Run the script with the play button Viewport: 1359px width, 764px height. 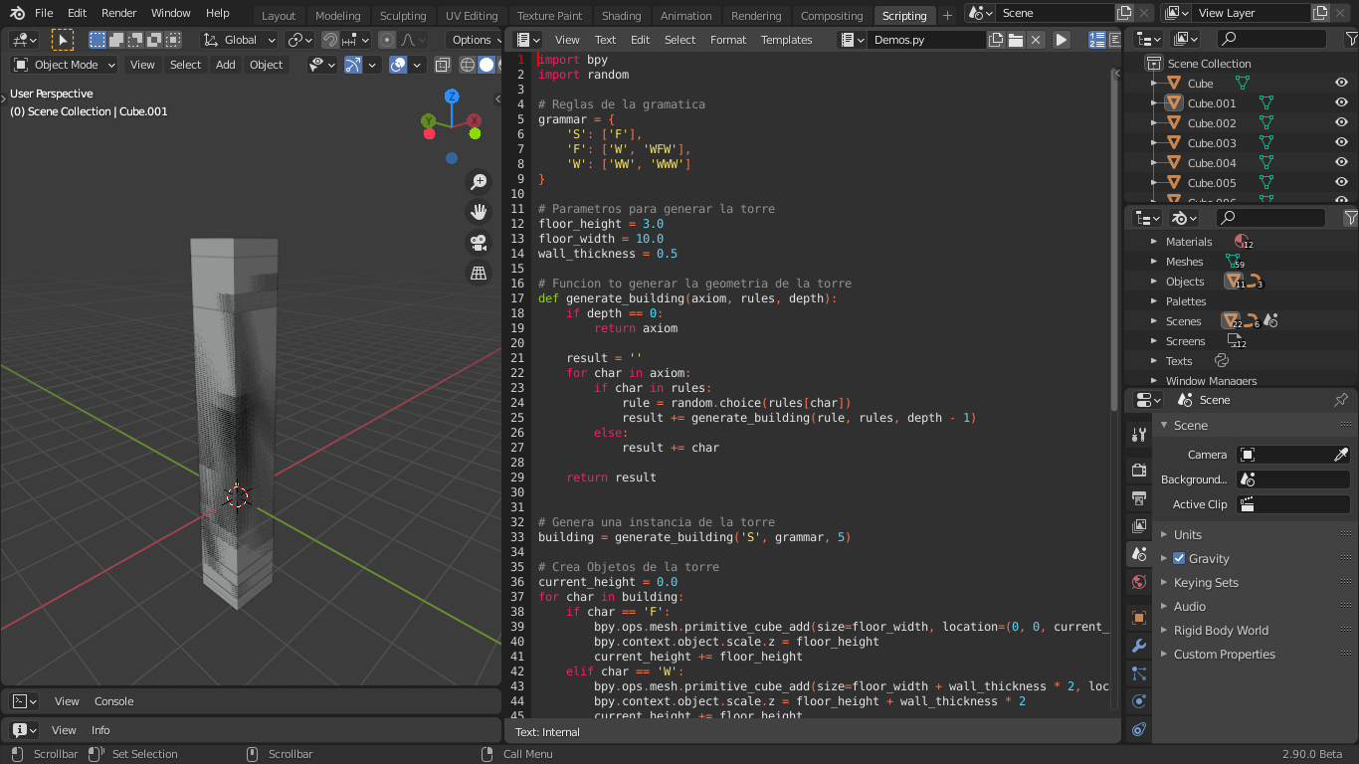pos(1062,40)
